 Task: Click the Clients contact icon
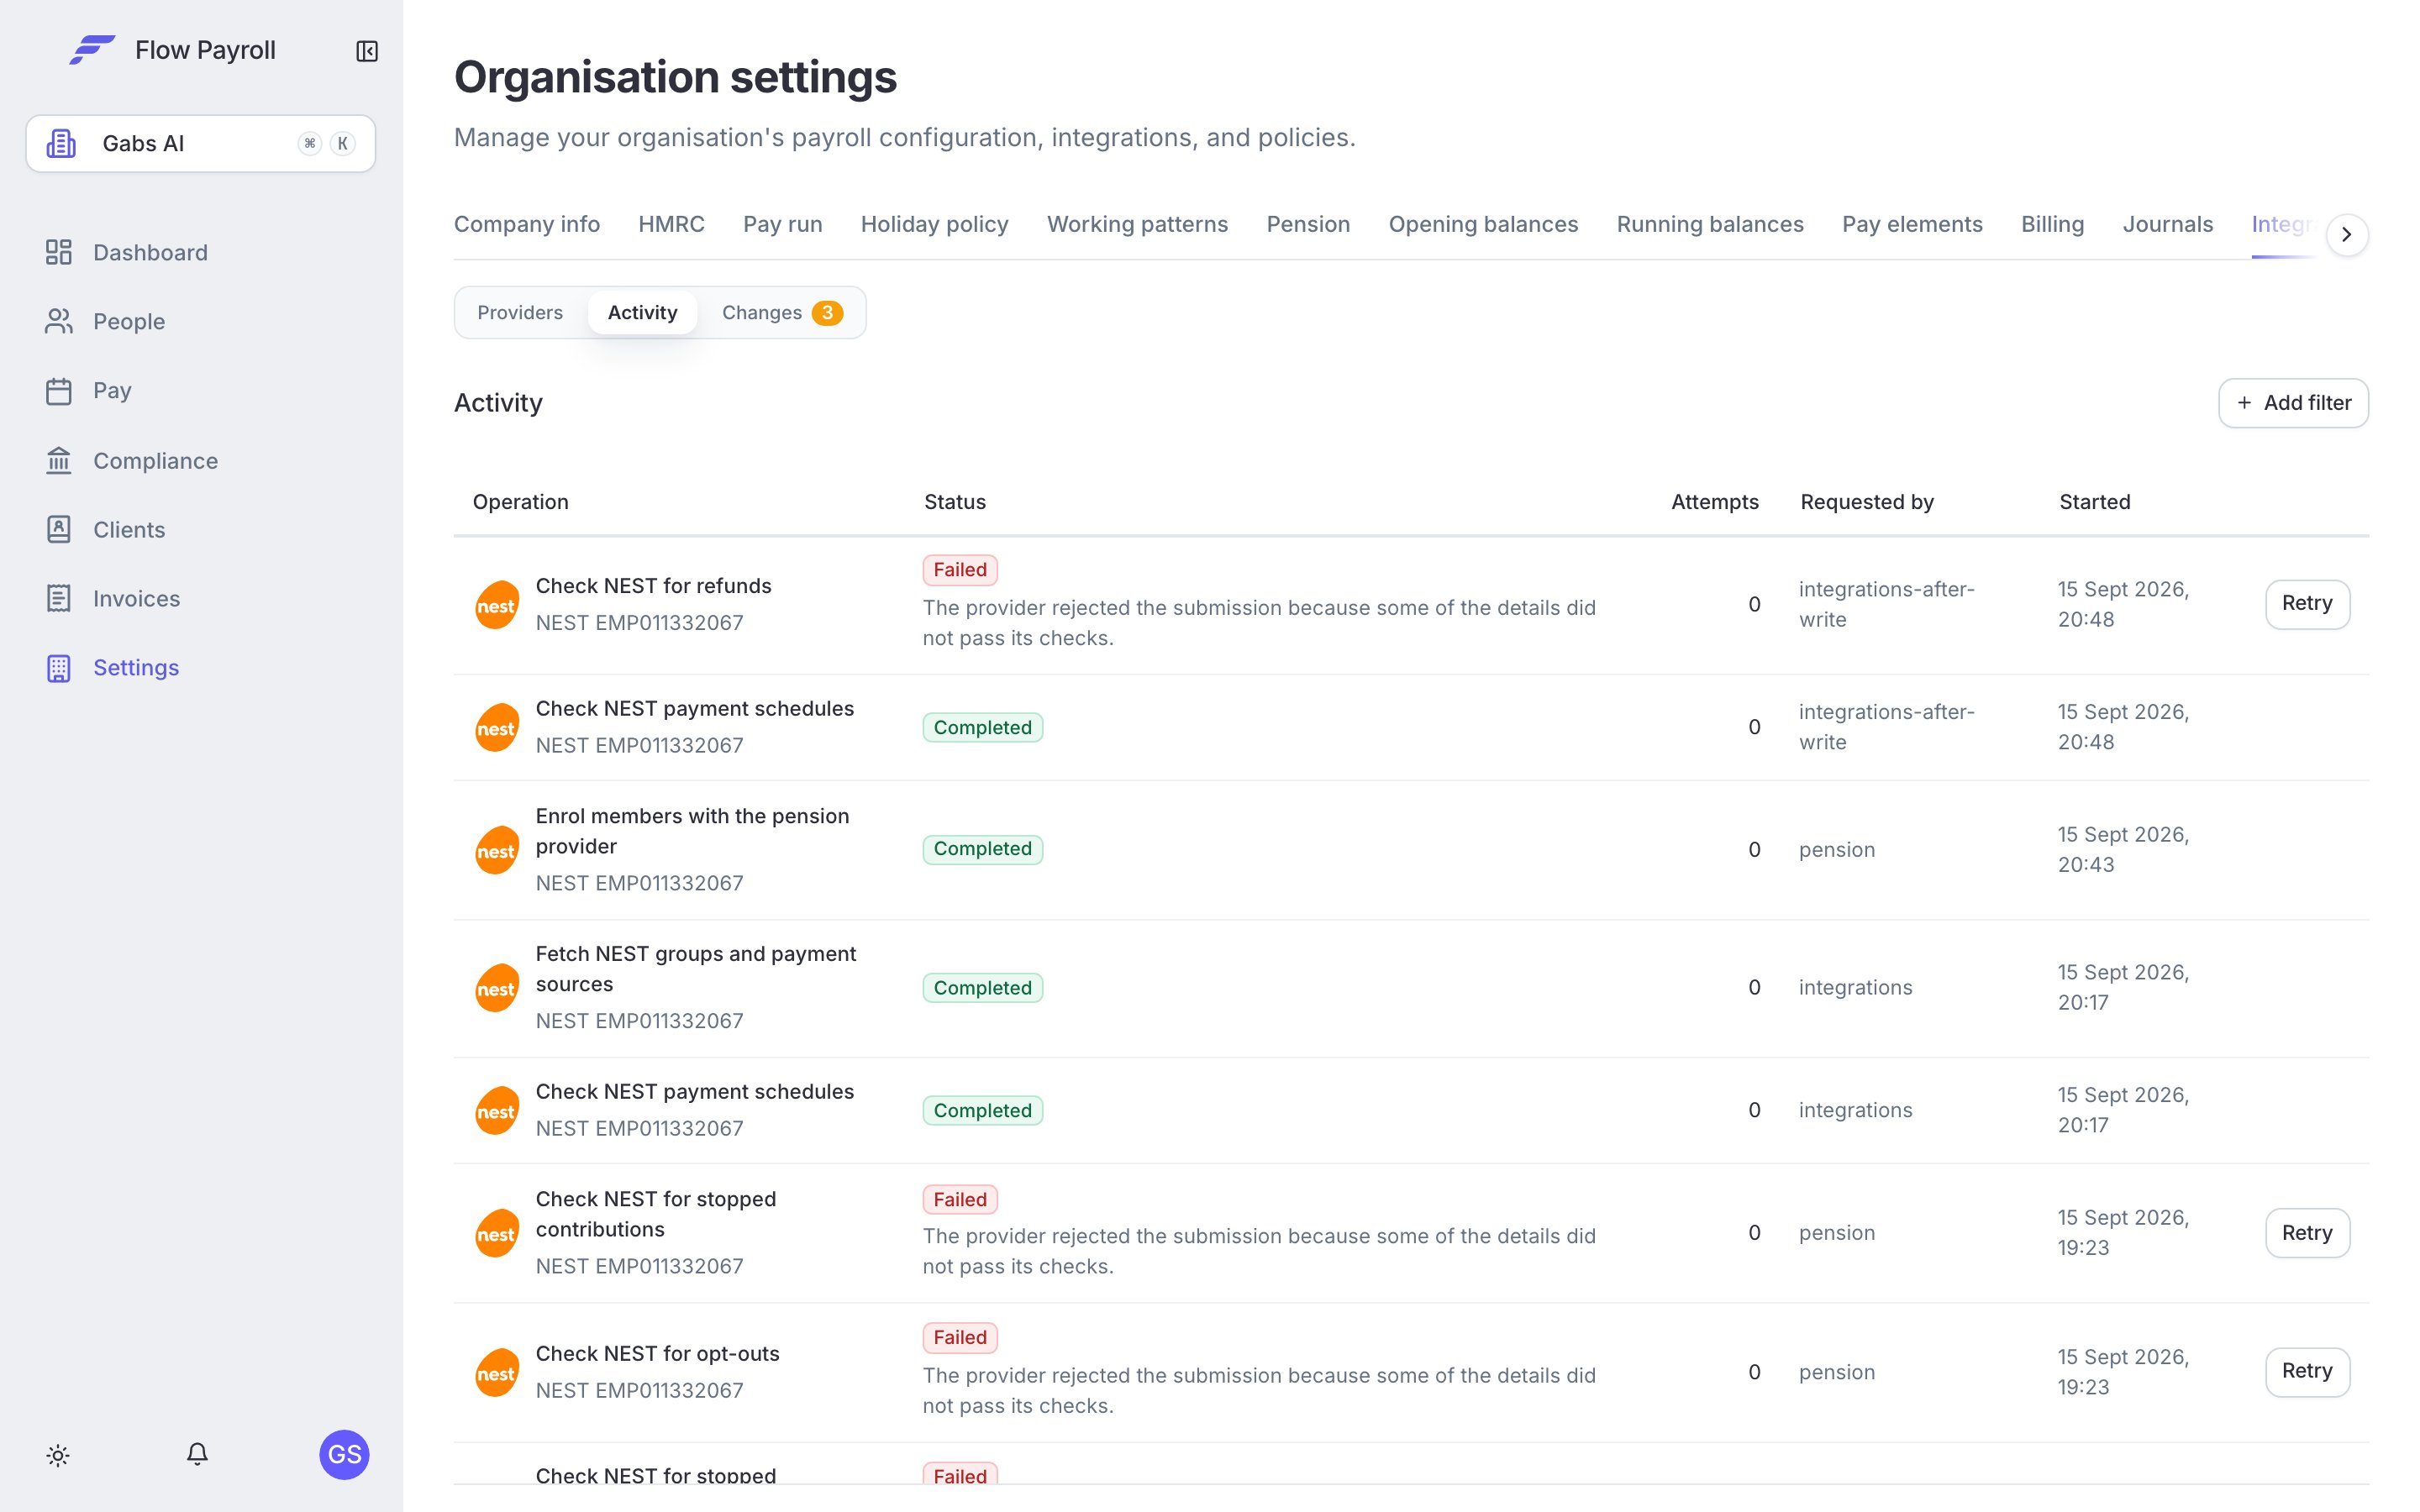[x=59, y=529]
